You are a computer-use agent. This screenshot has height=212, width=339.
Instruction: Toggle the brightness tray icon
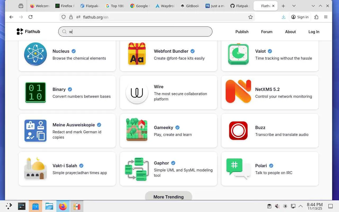[x=285, y=206]
